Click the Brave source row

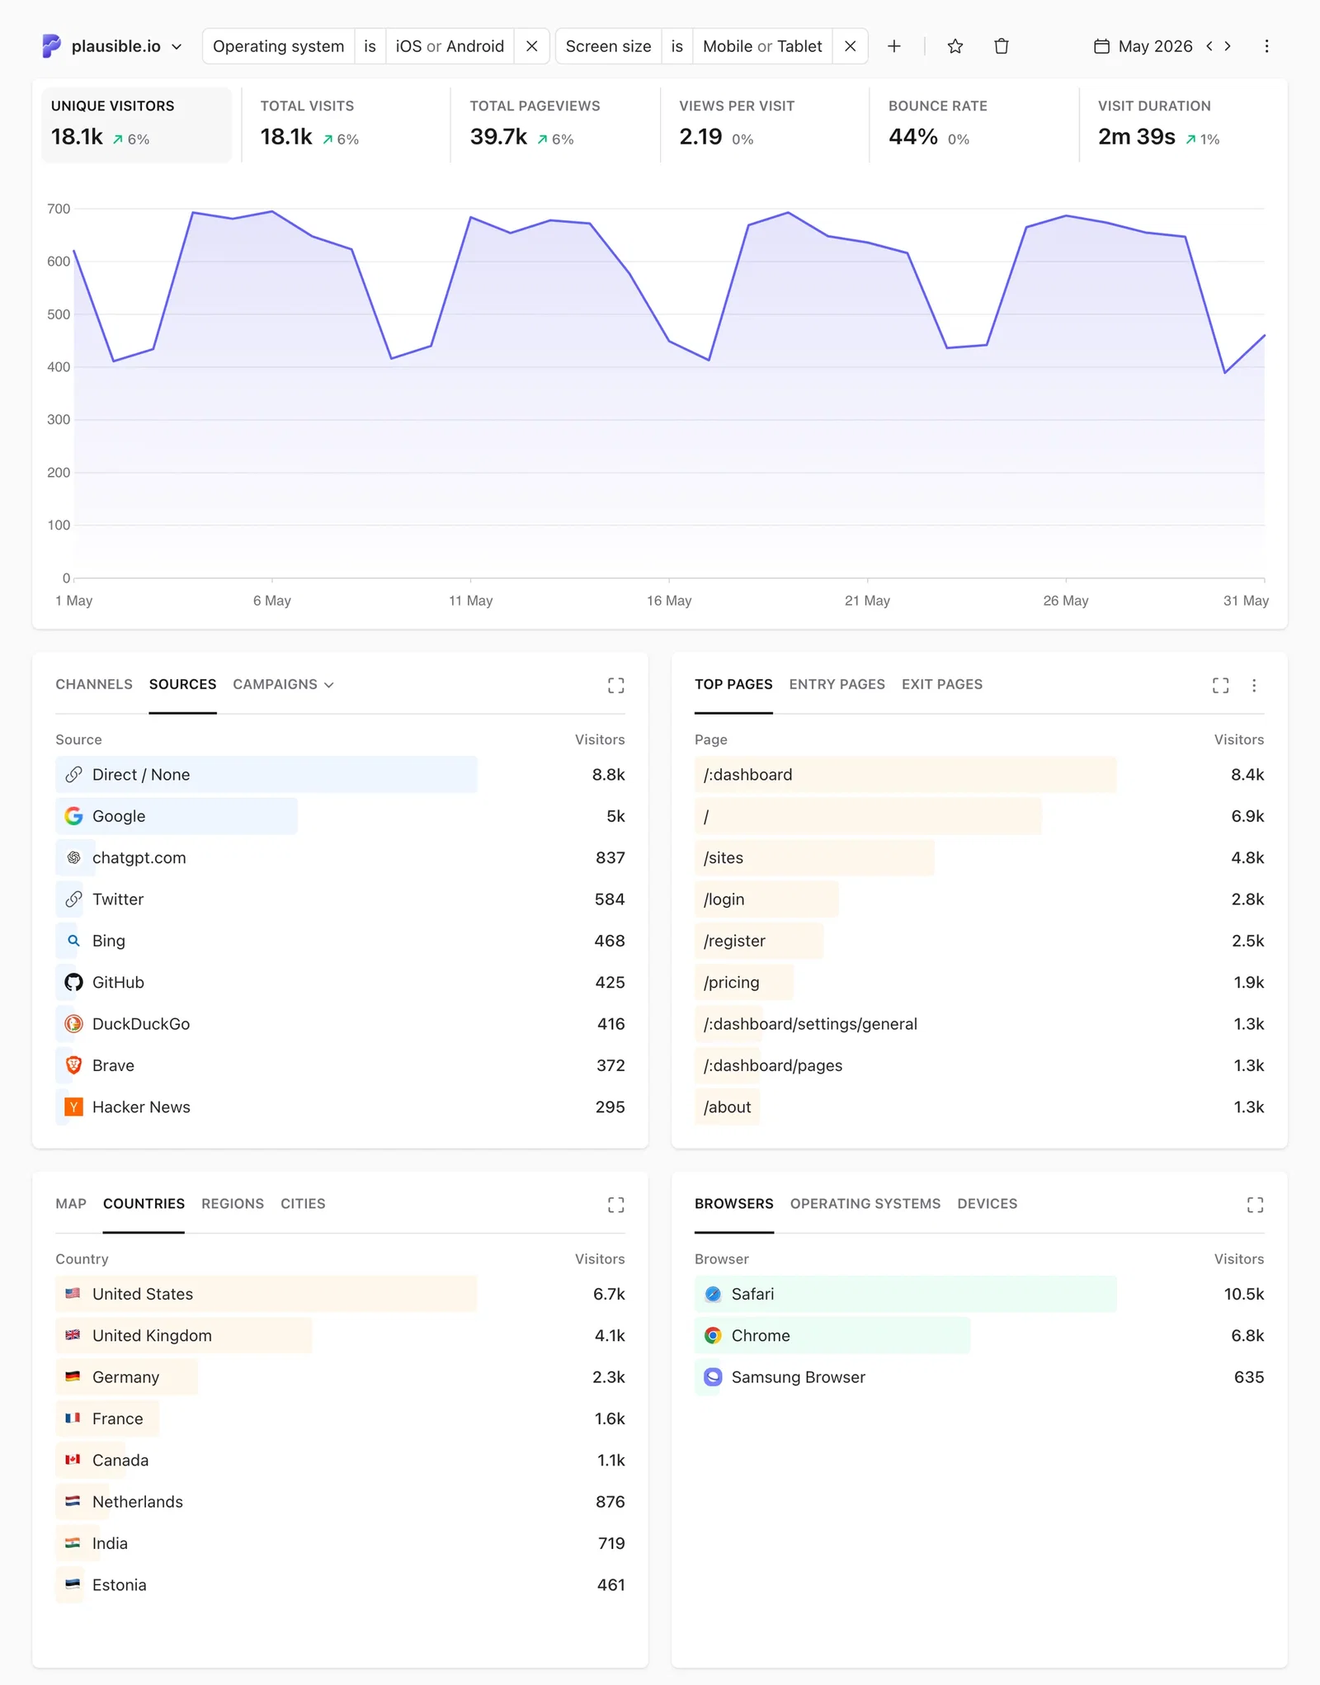[340, 1065]
